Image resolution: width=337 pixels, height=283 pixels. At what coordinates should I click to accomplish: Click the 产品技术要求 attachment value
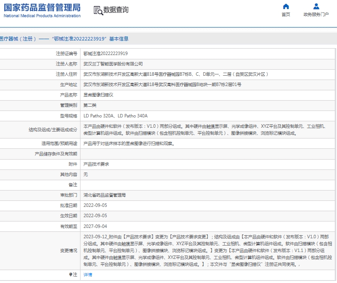[x=96, y=164]
